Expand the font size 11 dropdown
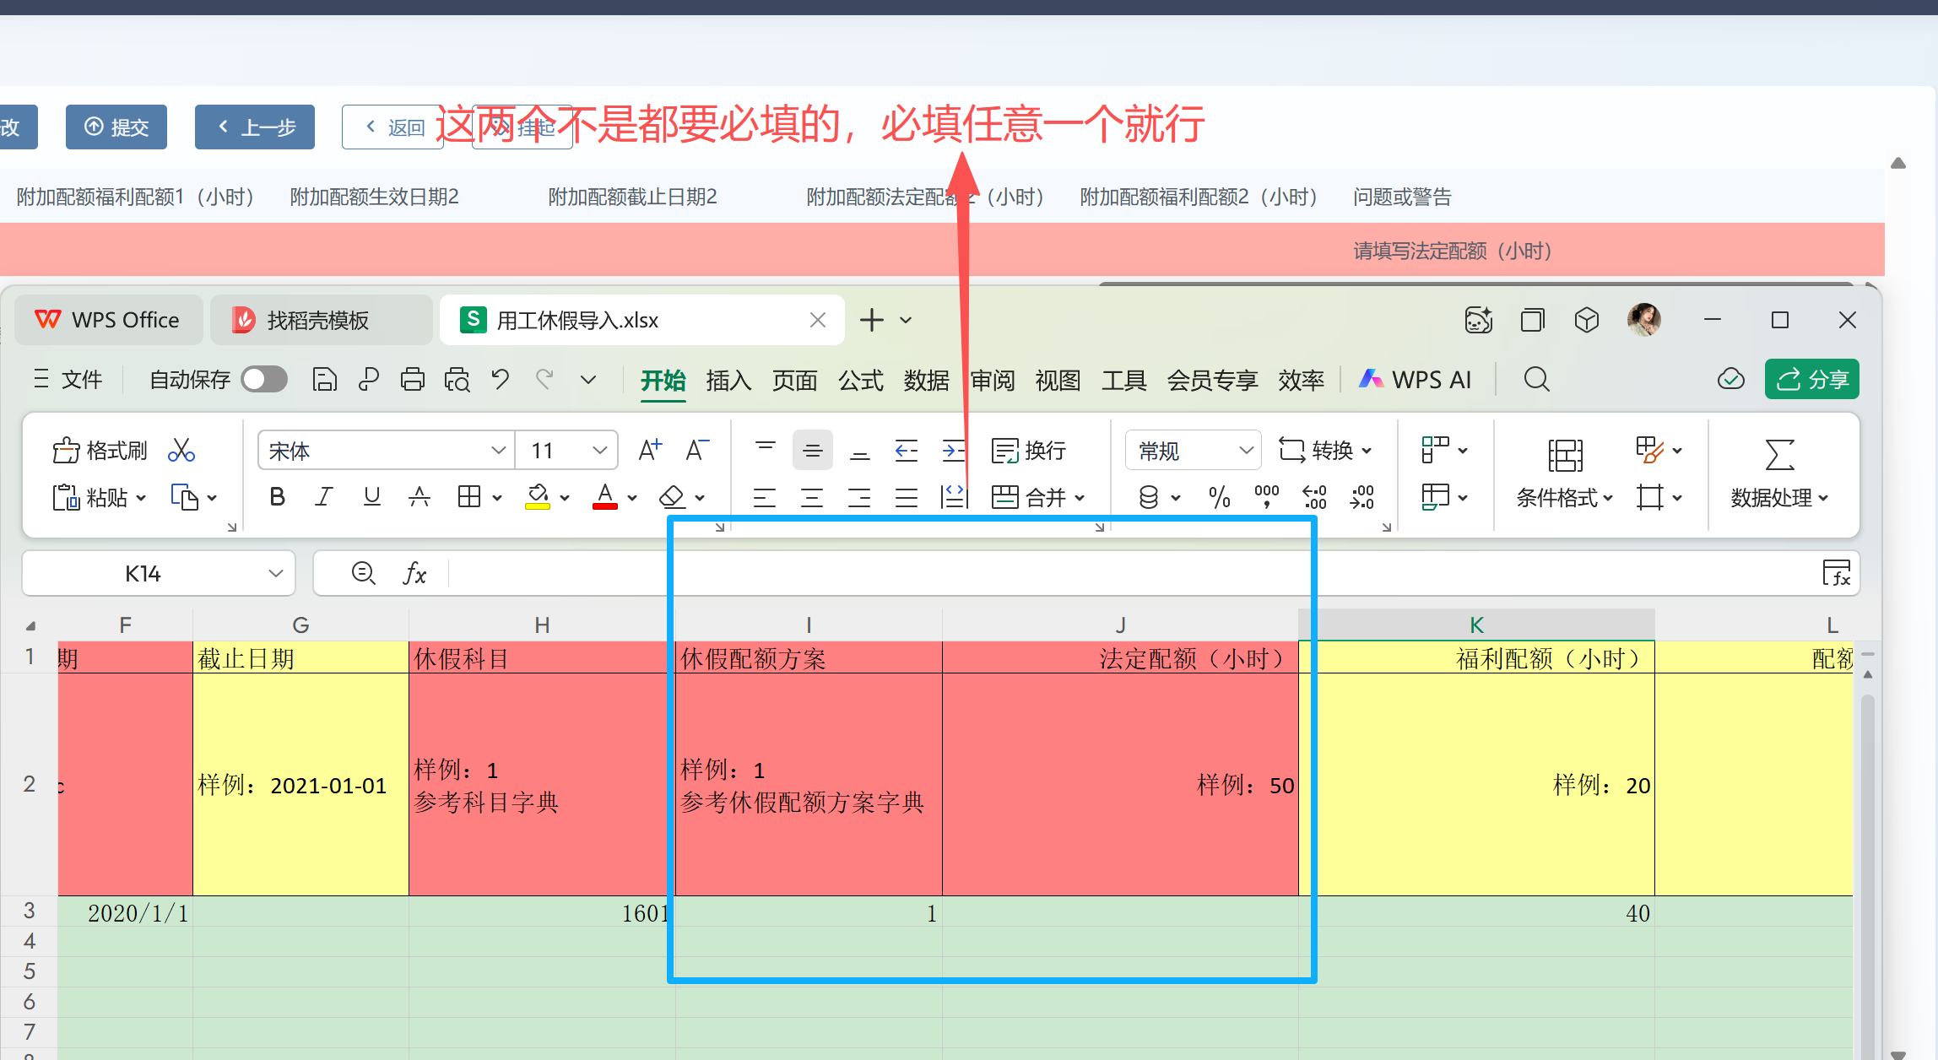The height and width of the screenshot is (1060, 1938). pyautogui.click(x=599, y=451)
